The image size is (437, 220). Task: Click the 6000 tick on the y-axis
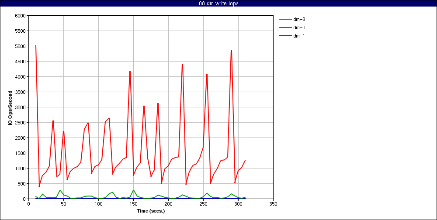pyautogui.click(x=20, y=16)
